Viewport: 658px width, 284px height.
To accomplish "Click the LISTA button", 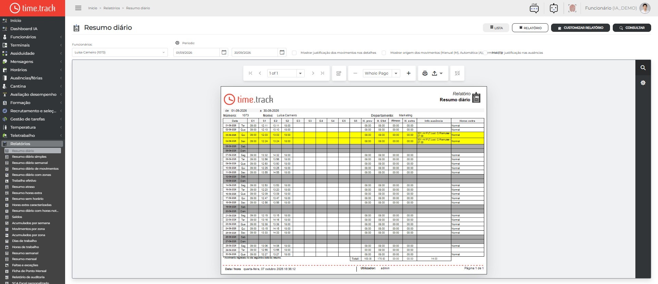I will (496, 28).
